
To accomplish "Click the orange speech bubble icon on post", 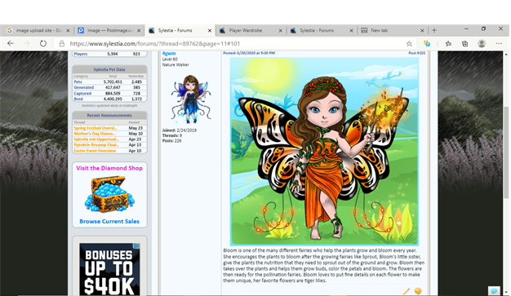I will (418, 291).
